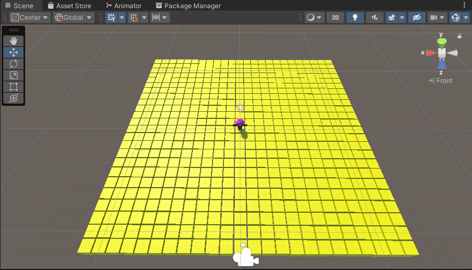Select the directional light sun gizmo
Image resolution: width=472 pixels, height=270 pixels.
point(240,107)
